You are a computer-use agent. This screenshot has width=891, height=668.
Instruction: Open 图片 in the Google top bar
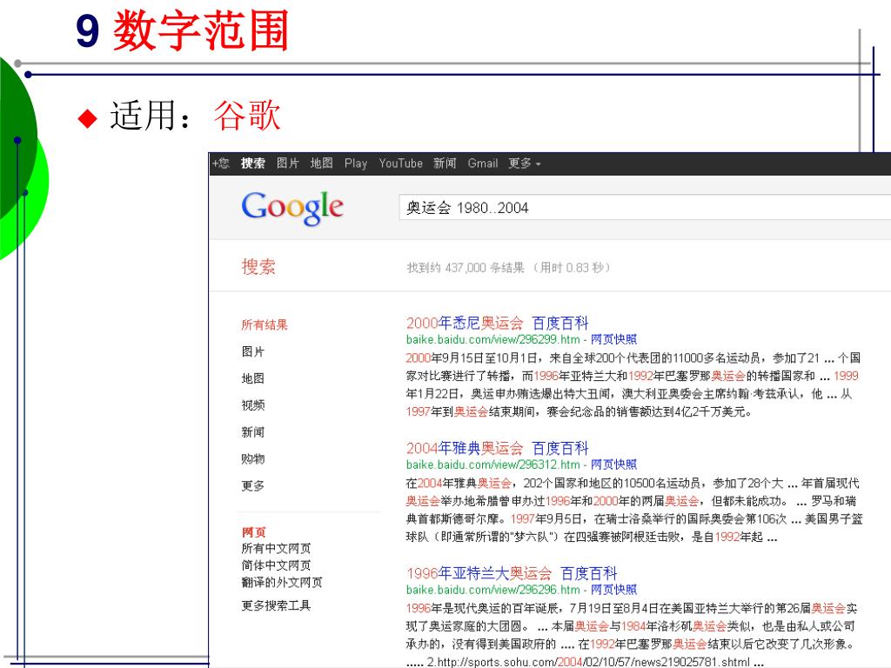[x=288, y=164]
